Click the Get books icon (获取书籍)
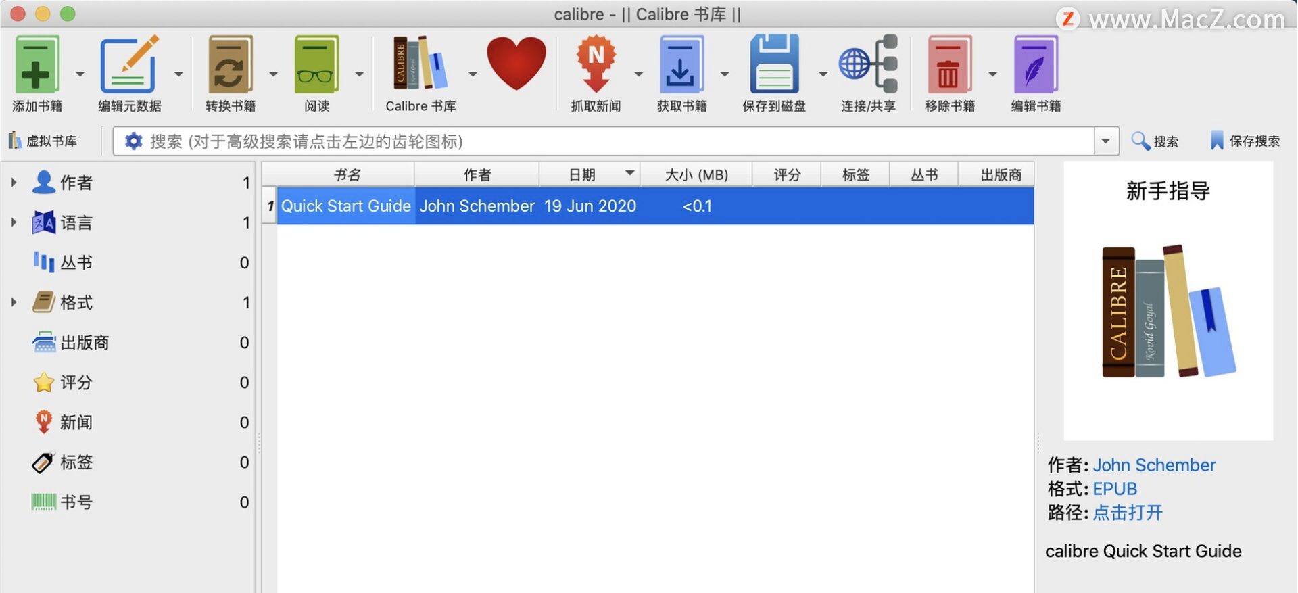Image resolution: width=1298 pixels, height=593 pixels. click(681, 64)
